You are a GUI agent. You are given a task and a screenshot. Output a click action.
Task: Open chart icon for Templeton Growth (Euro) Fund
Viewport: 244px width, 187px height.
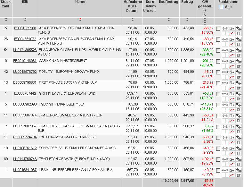point(232,164)
